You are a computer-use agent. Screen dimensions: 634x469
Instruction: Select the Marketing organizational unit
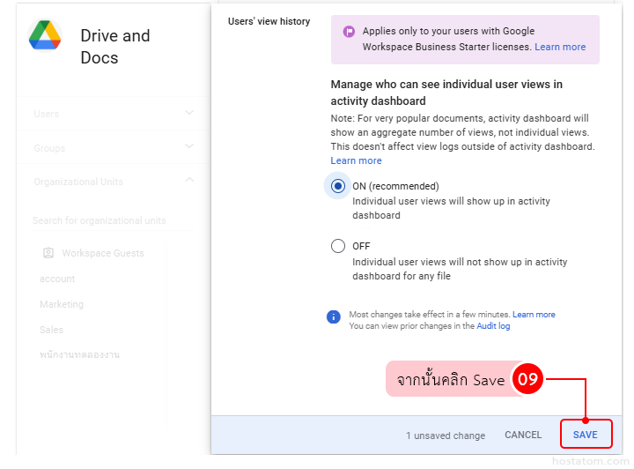pos(62,304)
